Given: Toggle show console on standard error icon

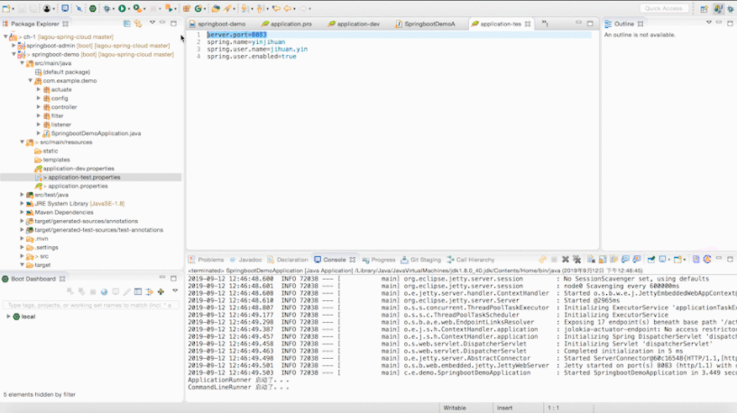Looking at the screenshot, I should tap(637, 260).
